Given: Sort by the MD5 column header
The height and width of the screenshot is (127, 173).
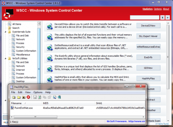Looking at the screenshot, I should point(68,103).
